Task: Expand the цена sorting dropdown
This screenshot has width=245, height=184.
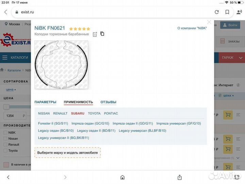Action: point(11,90)
